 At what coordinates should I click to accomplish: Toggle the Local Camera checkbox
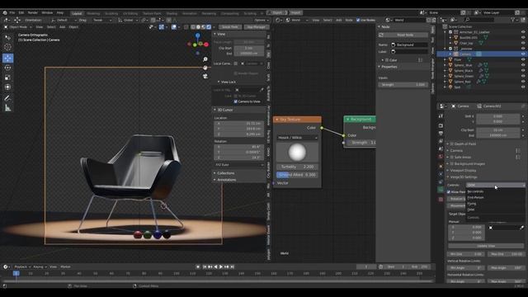236,64
